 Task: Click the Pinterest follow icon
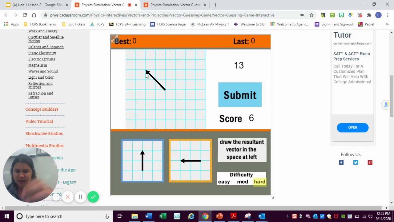point(370,162)
